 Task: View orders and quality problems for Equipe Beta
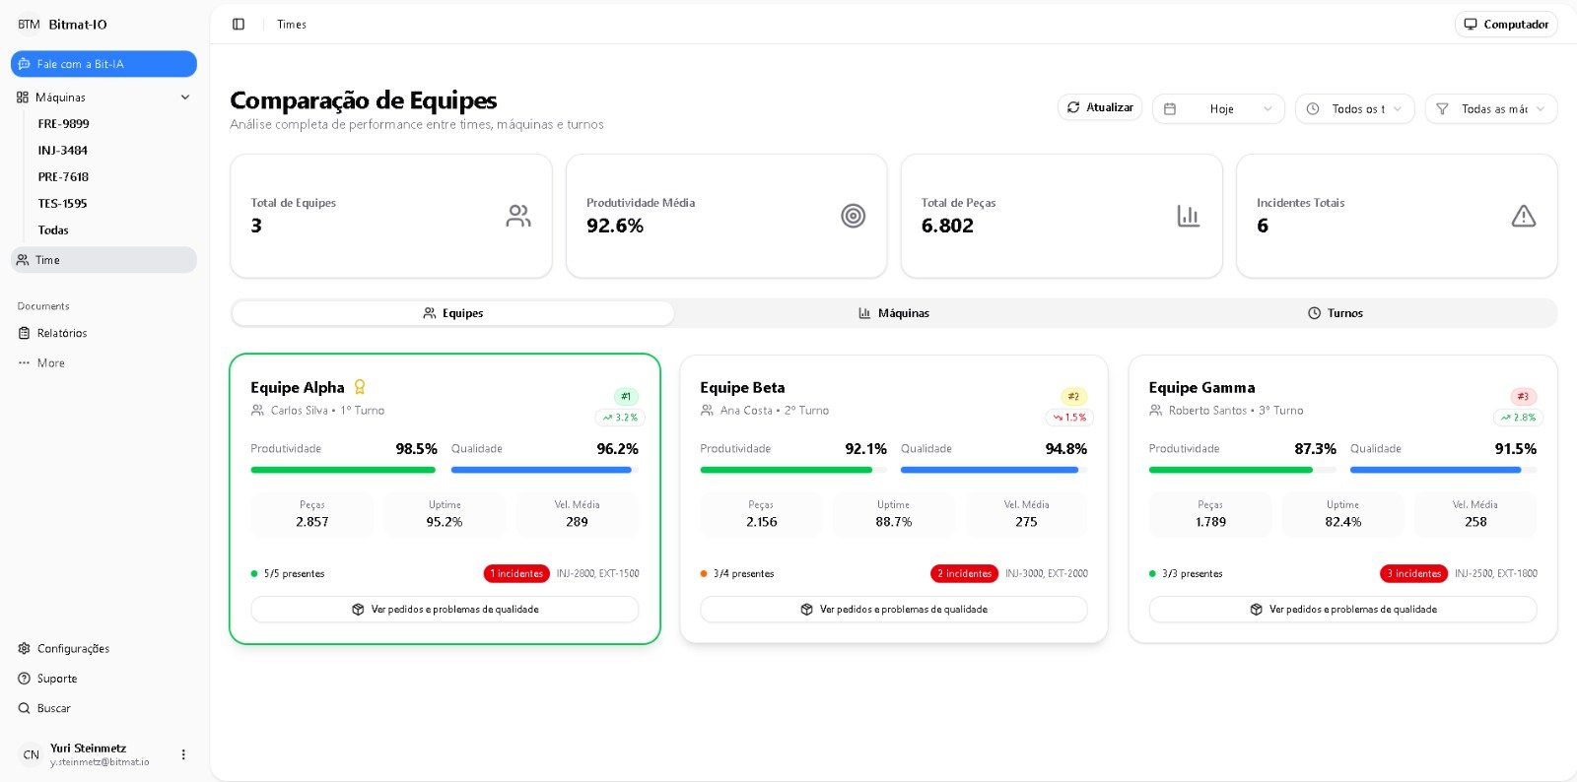(893, 610)
